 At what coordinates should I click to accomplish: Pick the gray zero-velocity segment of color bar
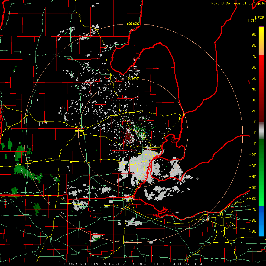click(x=261, y=131)
